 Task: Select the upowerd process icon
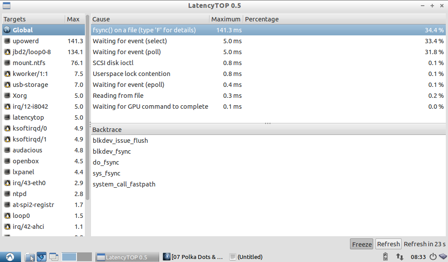click(x=7, y=41)
